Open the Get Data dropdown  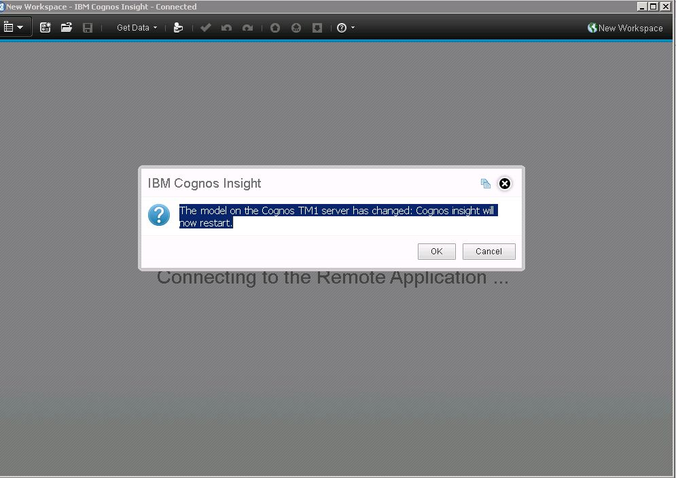pos(137,28)
